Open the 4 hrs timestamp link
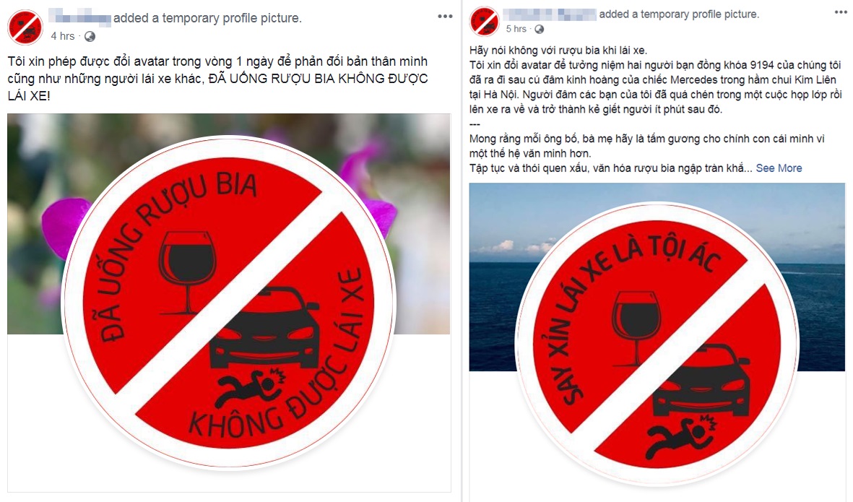The height and width of the screenshot is (502, 853). (x=63, y=36)
